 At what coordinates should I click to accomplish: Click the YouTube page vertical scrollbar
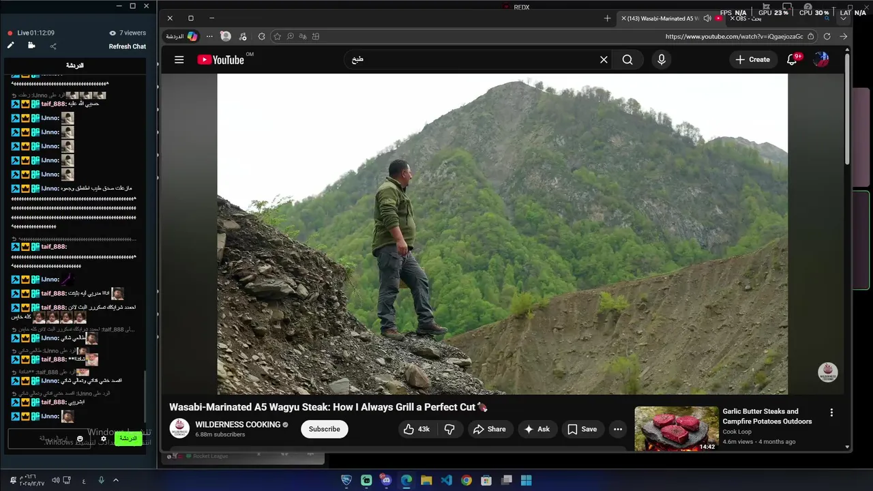[848, 109]
